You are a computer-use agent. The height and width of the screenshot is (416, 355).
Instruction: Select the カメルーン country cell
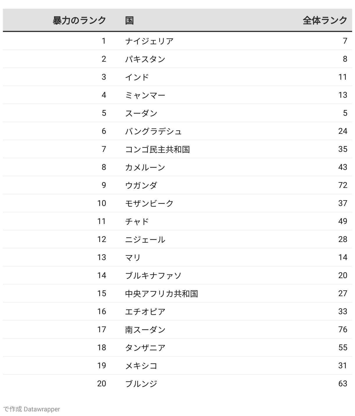click(145, 167)
